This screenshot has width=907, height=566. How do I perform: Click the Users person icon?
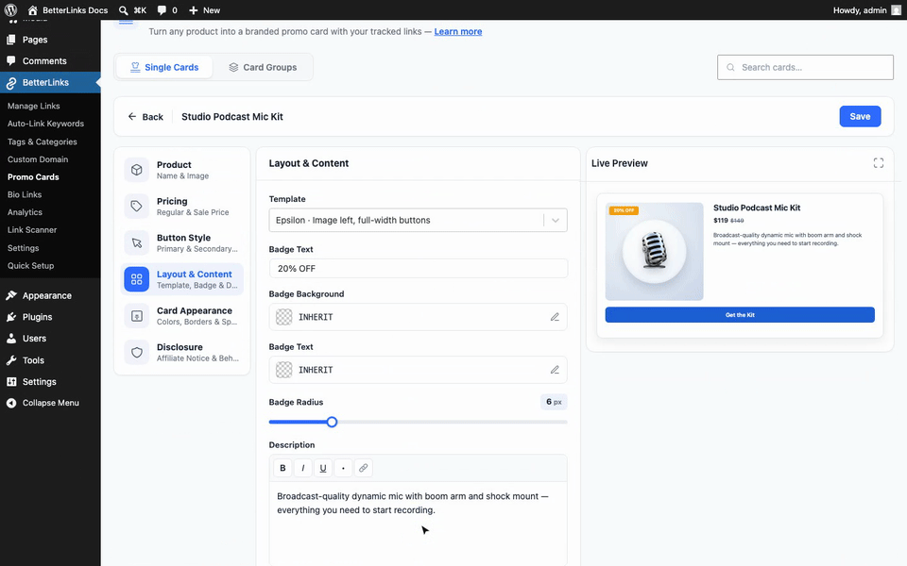(x=11, y=339)
